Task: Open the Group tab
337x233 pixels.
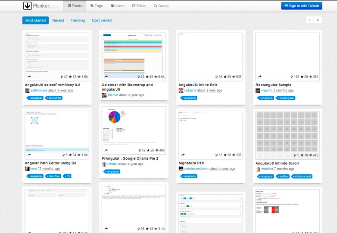Action: (x=161, y=6)
